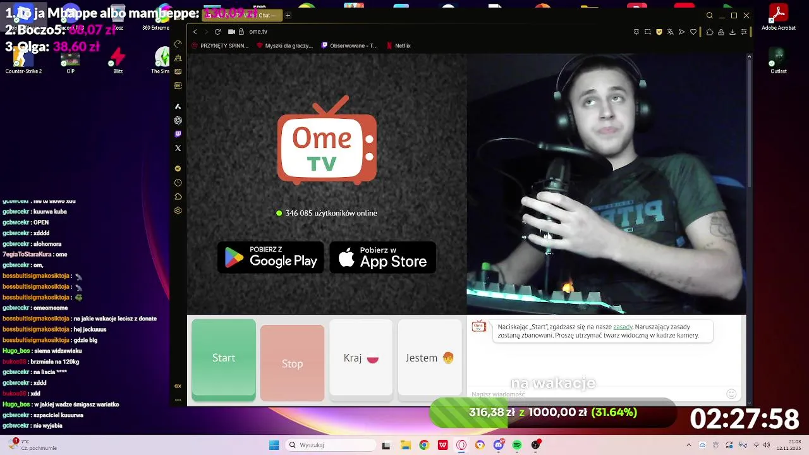The height and width of the screenshot is (455, 809).
Task: Open Chrome from taskbar
Action: coord(424,445)
